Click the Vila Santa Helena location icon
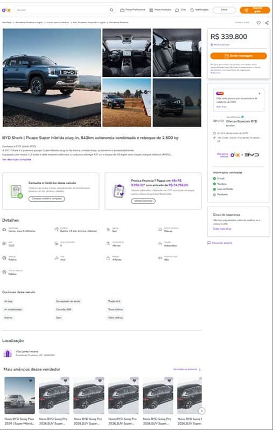 (x=8, y=353)
